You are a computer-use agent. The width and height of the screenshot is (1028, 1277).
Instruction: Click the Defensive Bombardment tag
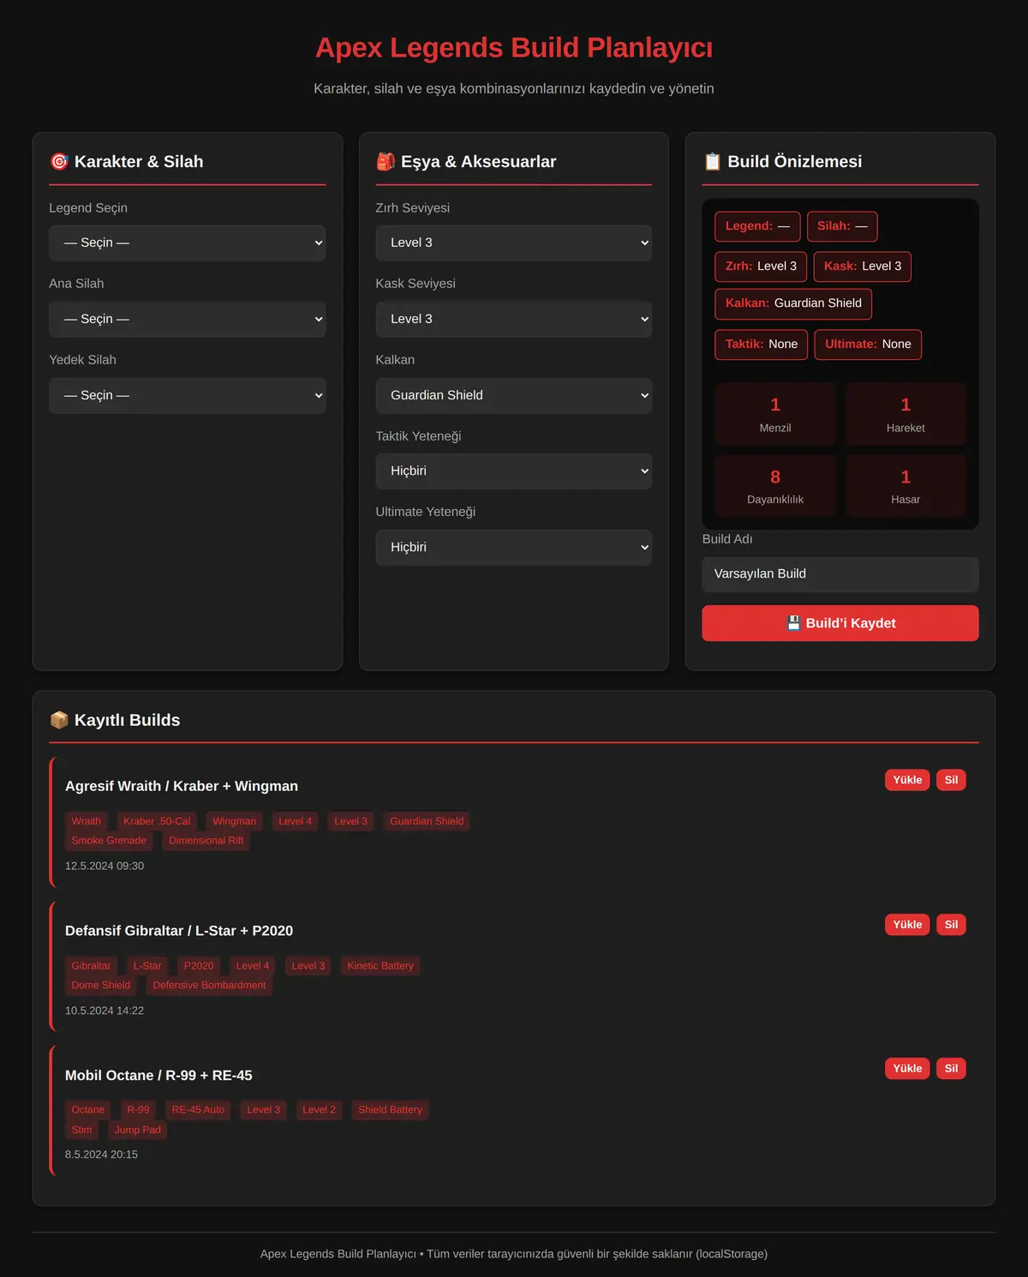[x=209, y=986]
